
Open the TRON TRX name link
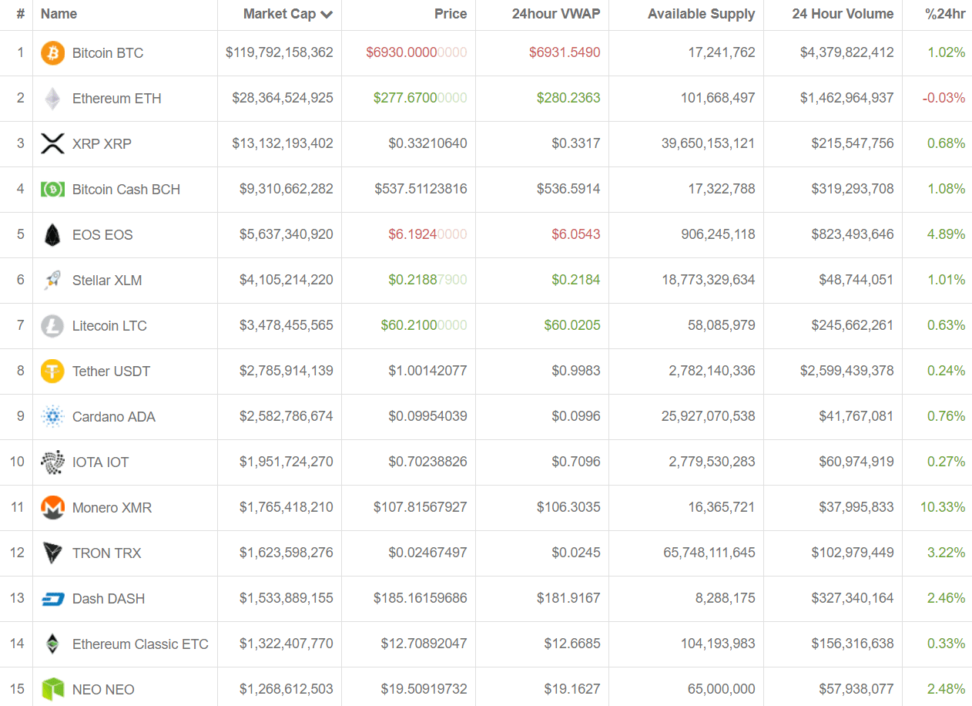click(107, 553)
